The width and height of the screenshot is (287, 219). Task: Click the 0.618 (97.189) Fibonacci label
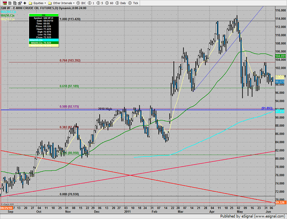pyautogui.click(x=69, y=86)
